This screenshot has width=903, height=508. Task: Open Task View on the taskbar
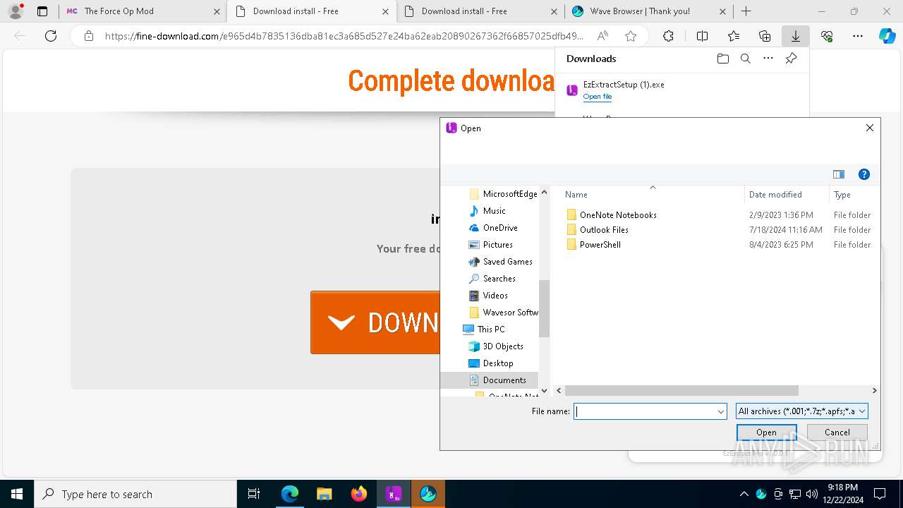coord(254,494)
